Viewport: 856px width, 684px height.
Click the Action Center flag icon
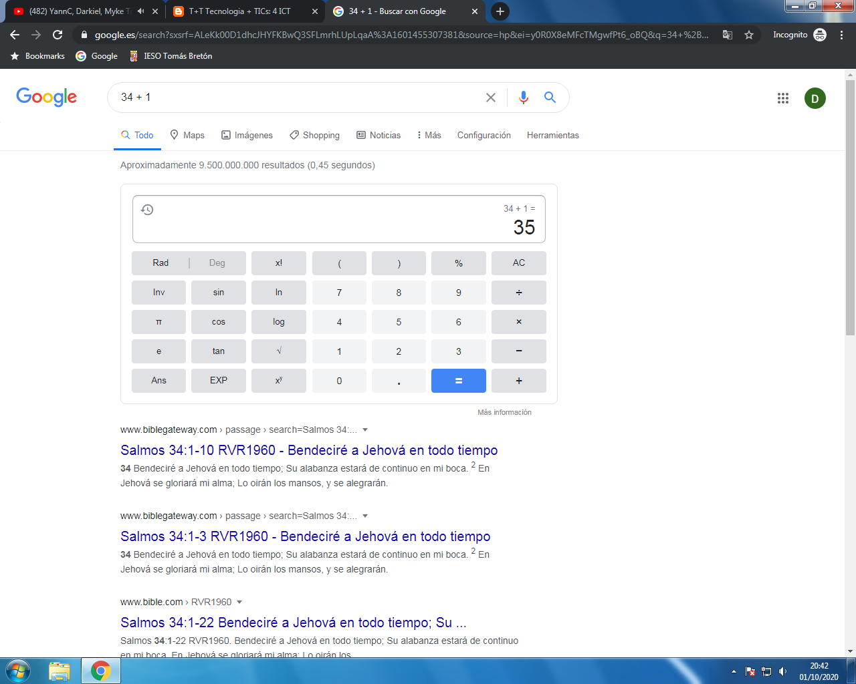tap(750, 671)
